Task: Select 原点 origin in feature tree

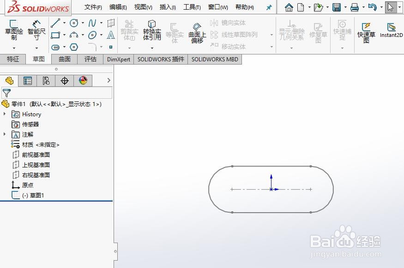Action: [x=28, y=185]
